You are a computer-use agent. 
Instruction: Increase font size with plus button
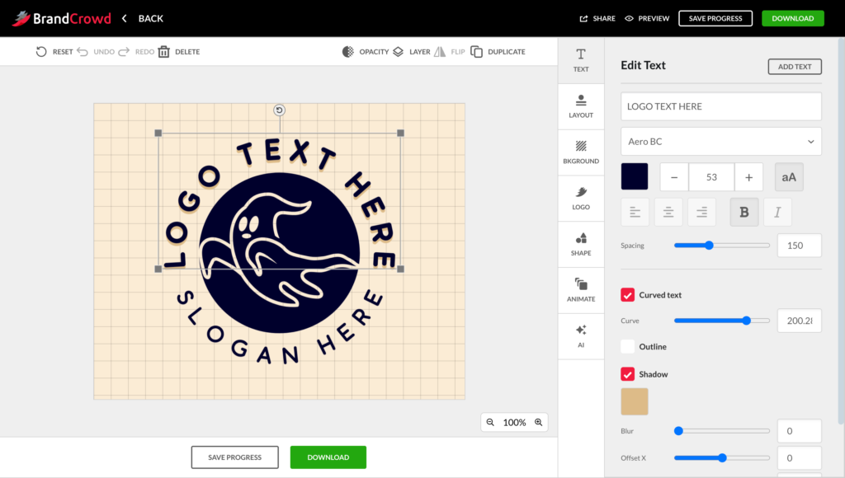748,177
